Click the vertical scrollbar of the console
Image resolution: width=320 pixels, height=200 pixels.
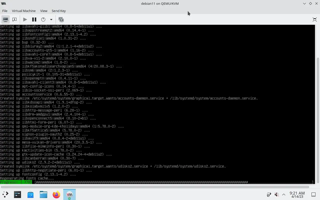(x=318, y=120)
